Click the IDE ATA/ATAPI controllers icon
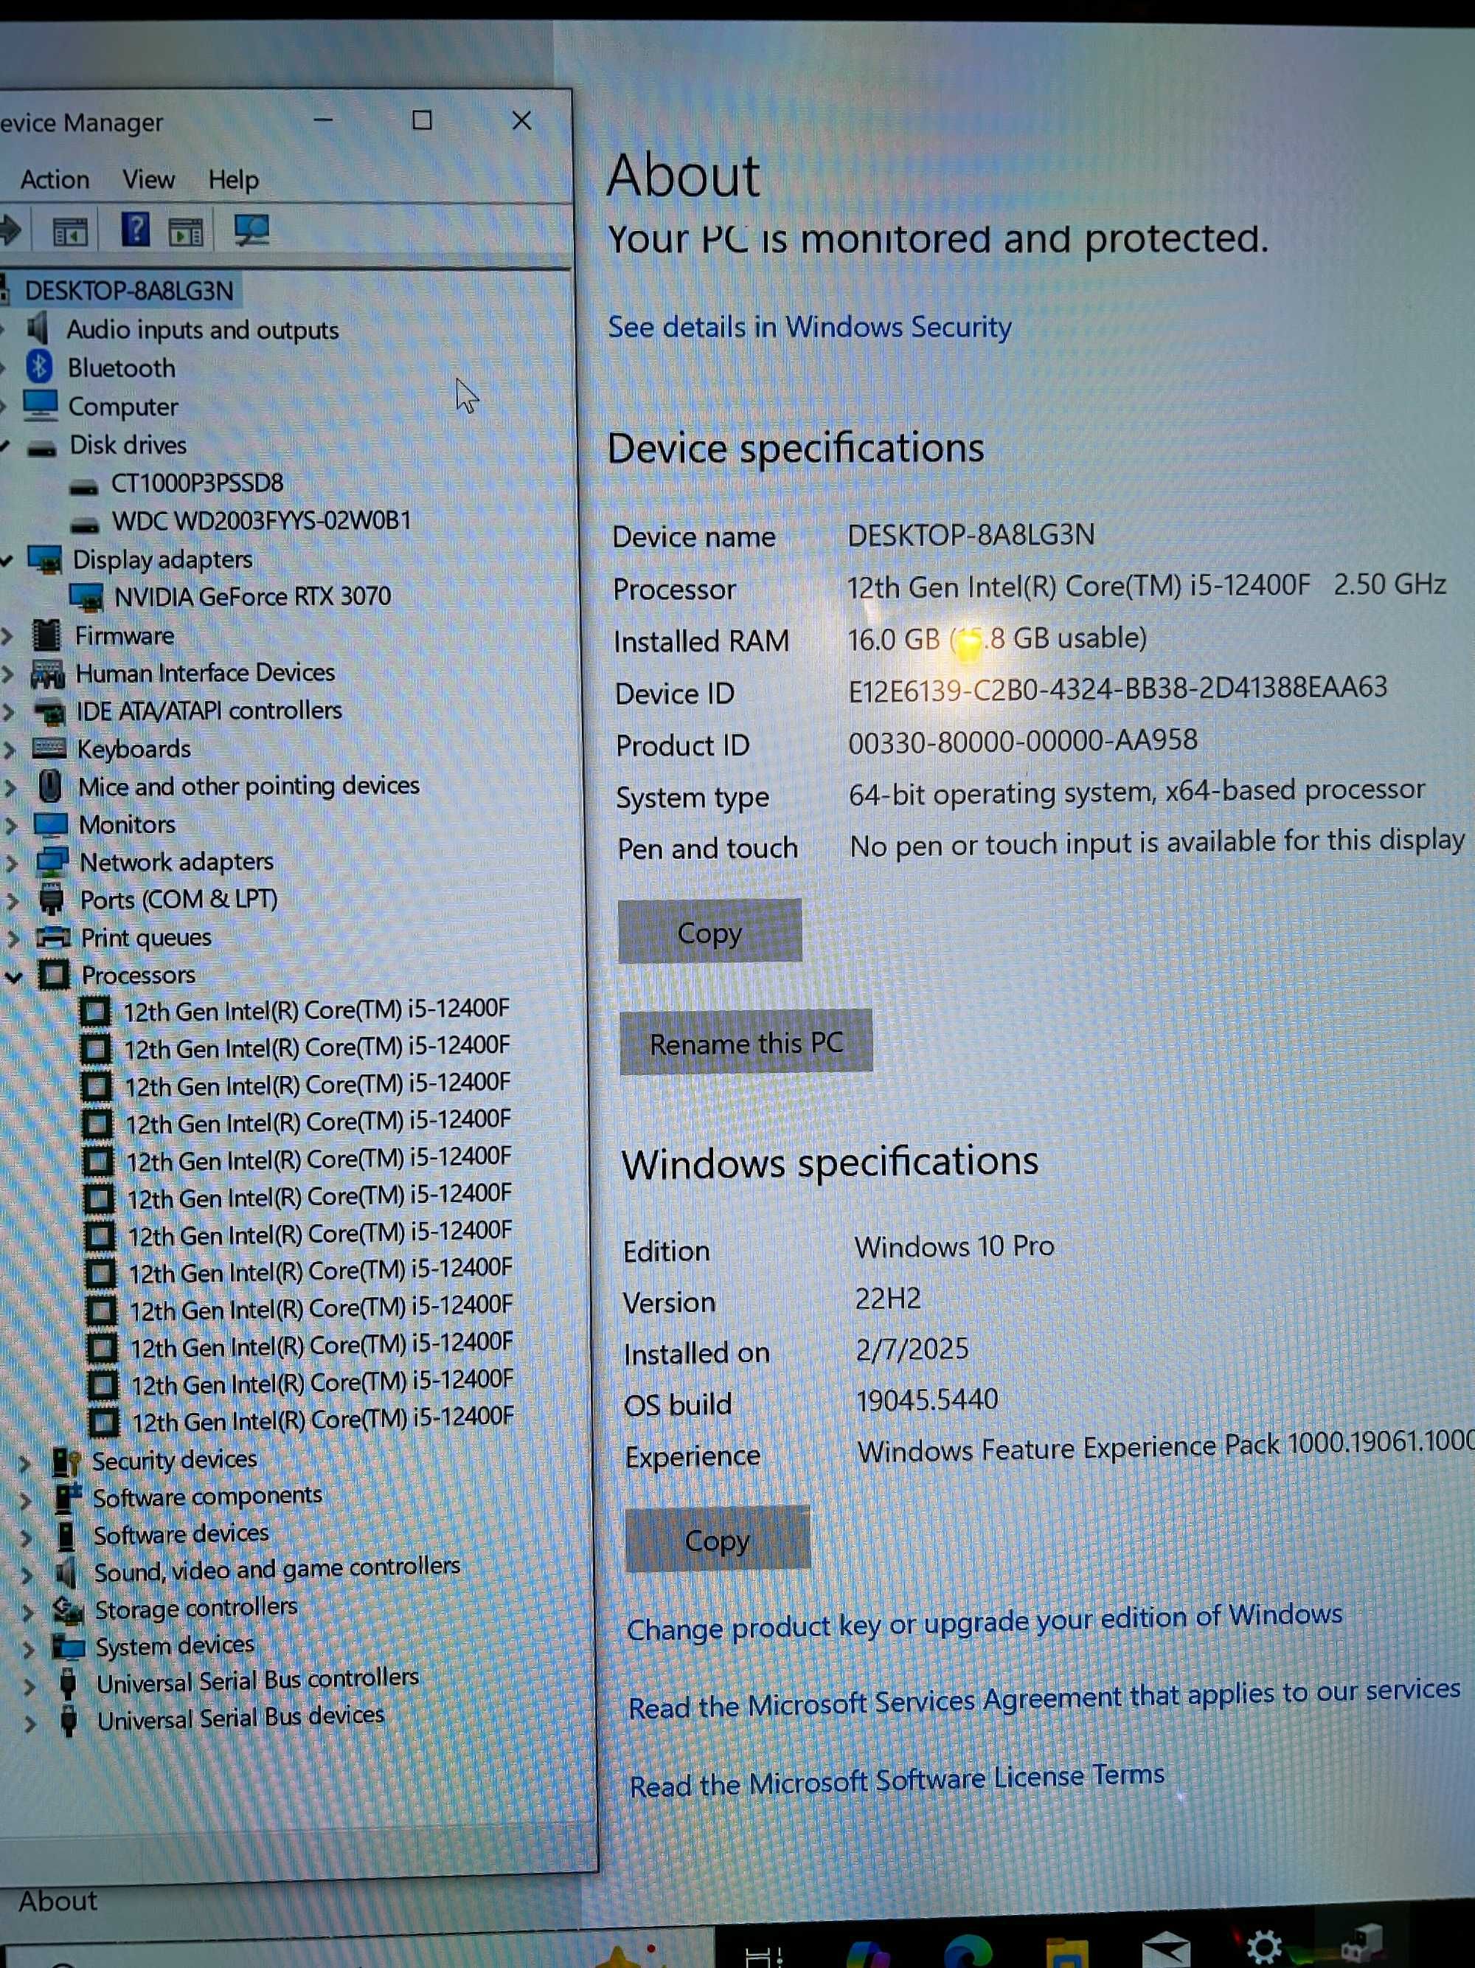 [50, 712]
